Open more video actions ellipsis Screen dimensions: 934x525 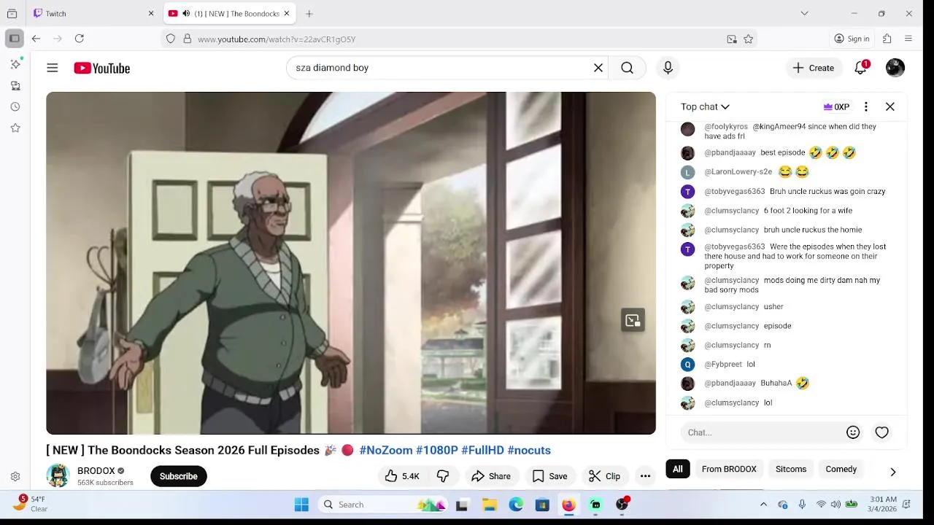(x=645, y=476)
